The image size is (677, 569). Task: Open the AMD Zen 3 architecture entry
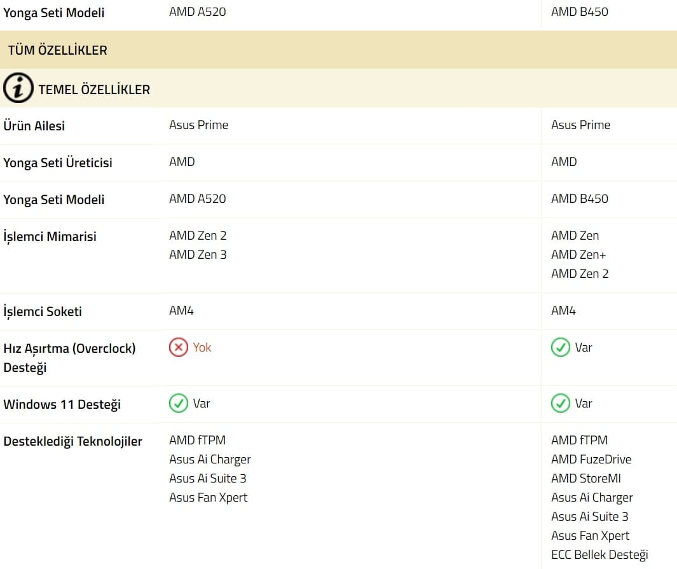[x=198, y=254]
